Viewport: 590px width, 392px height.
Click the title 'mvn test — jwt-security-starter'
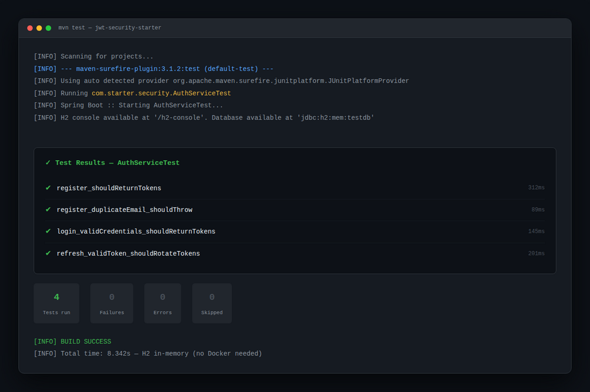point(110,28)
